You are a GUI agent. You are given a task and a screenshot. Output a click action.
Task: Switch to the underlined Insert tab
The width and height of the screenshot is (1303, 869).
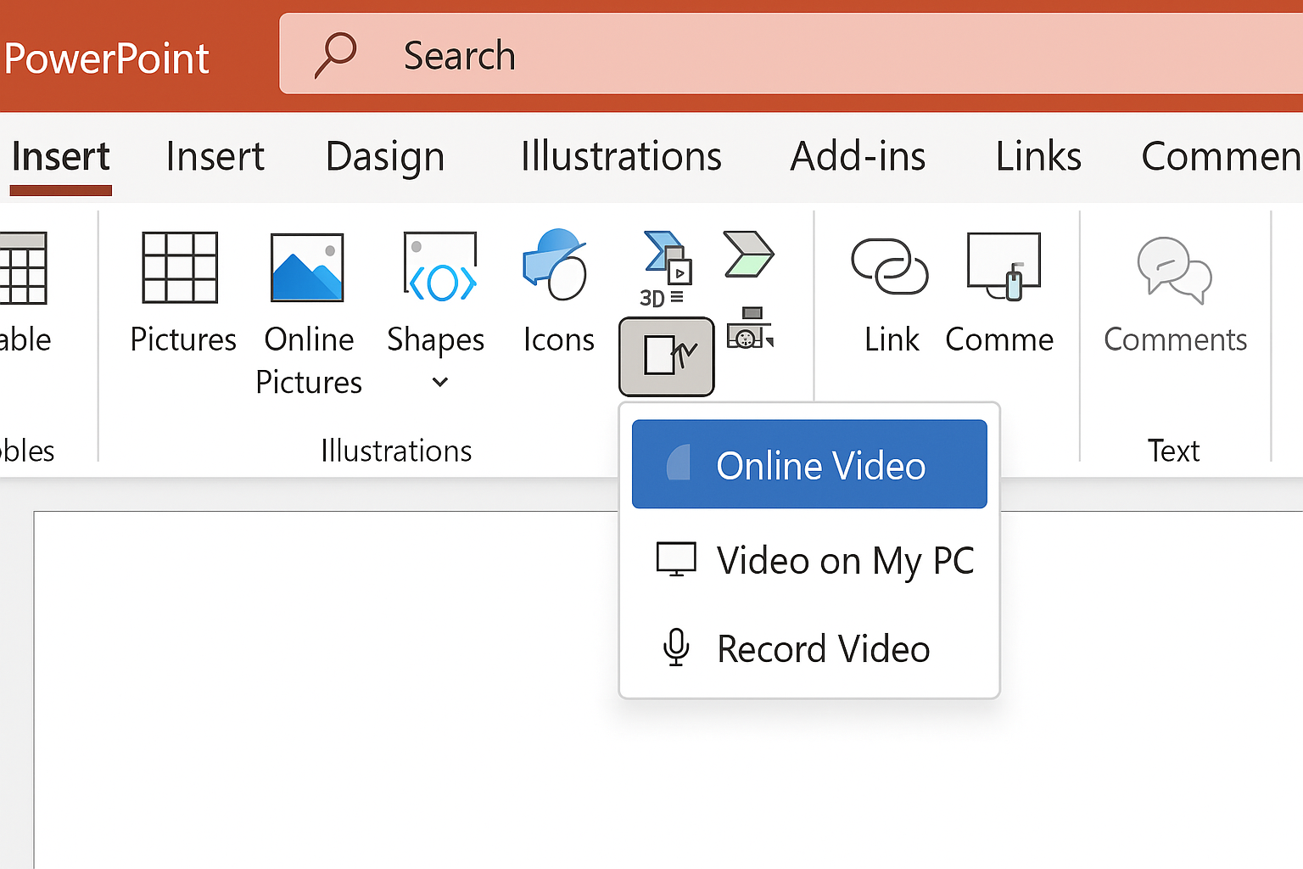[61, 156]
